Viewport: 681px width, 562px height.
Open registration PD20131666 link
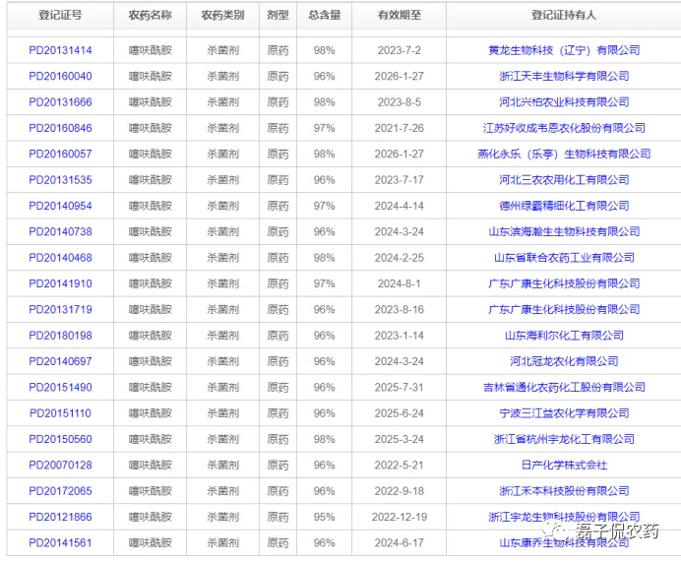tap(60, 102)
